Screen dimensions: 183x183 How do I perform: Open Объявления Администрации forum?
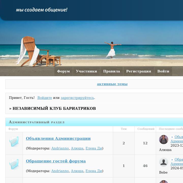coord(58,139)
